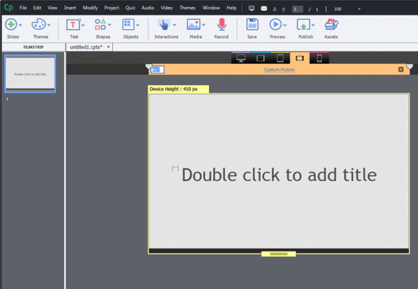
Task: Click the Publish icon
Action: pos(303,25)
